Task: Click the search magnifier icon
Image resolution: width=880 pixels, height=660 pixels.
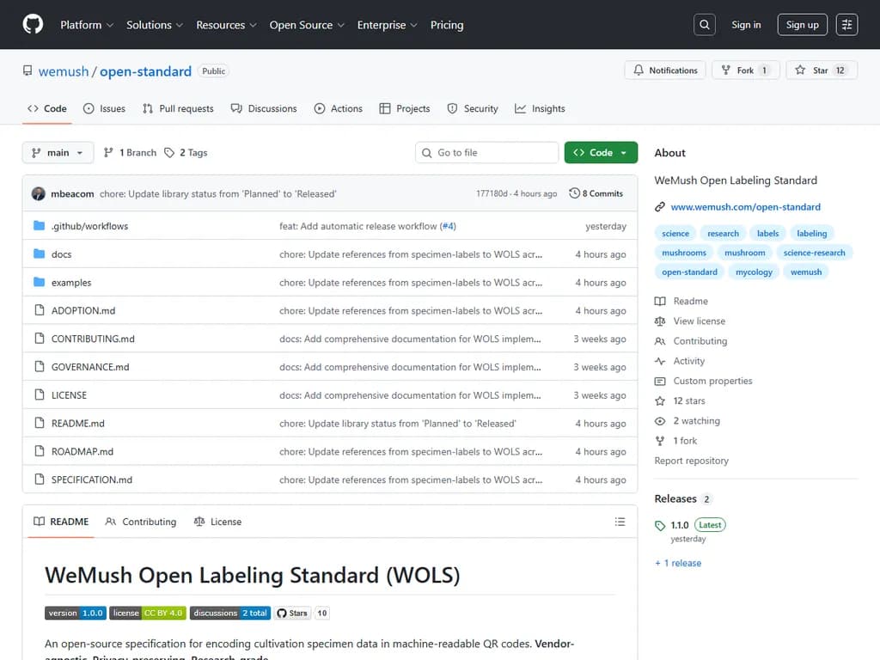Action: coord(705,25)
